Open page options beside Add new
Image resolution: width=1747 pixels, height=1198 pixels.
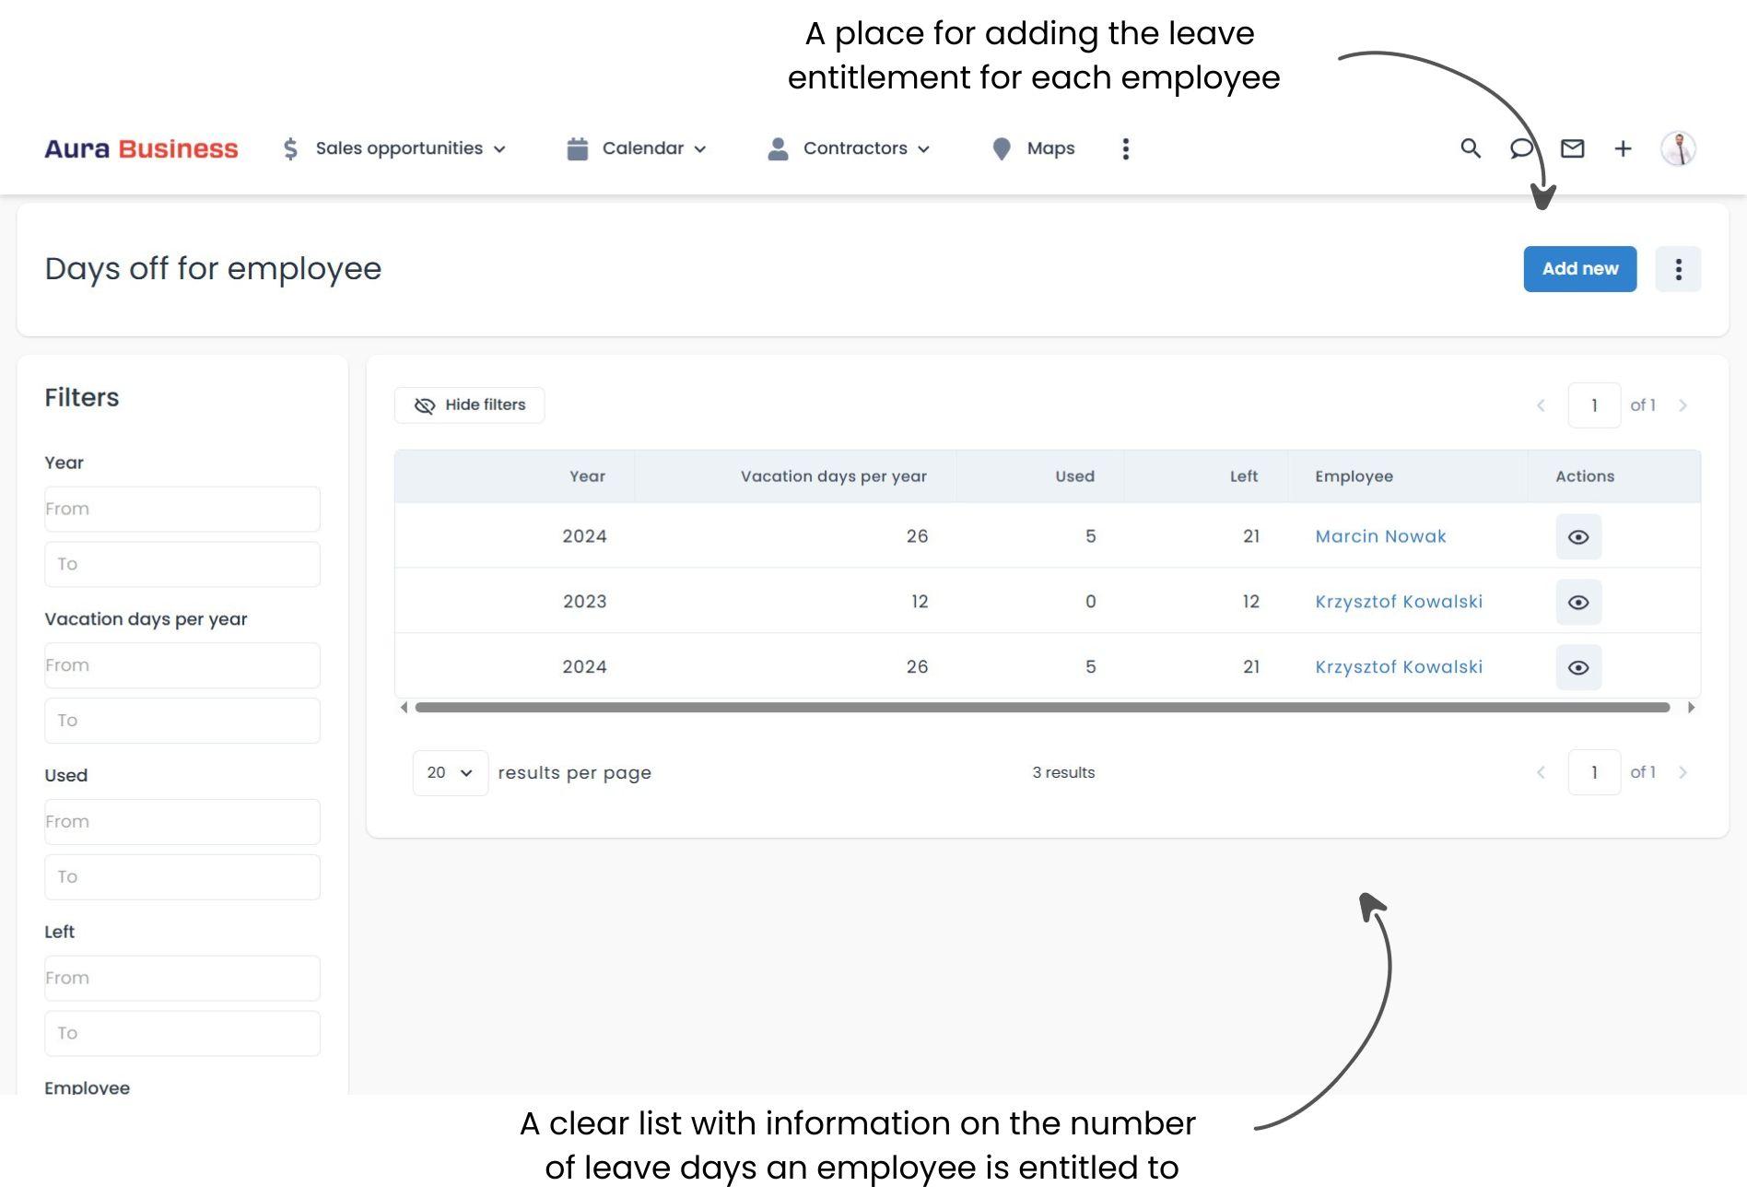pyautogui.click(x=1678, y=269)
